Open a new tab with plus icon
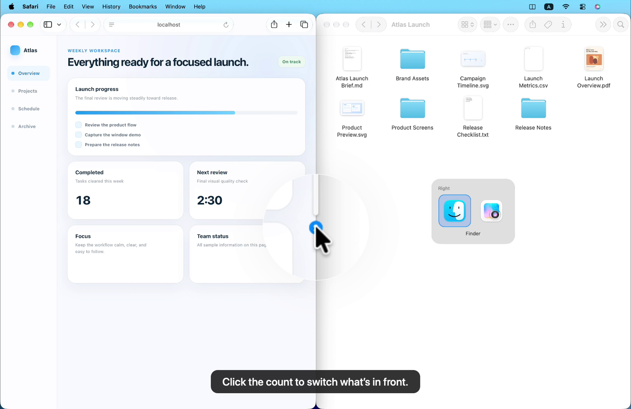The height and width of the screenshot is (409, 631). (x=289, y=24)
